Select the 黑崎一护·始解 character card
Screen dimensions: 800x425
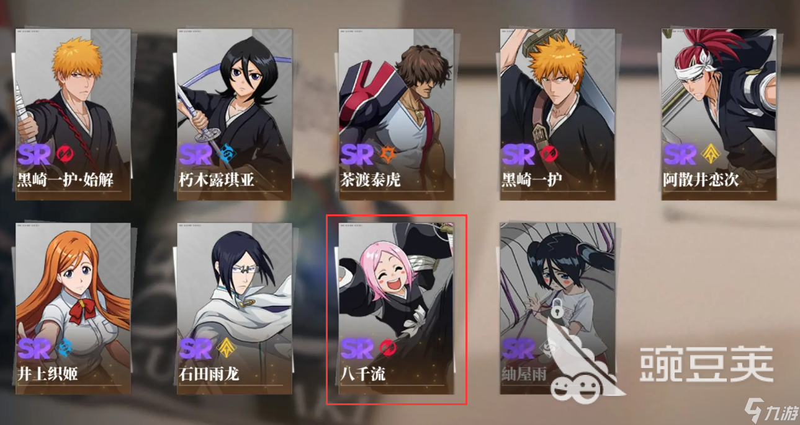[x=73, y=114]
